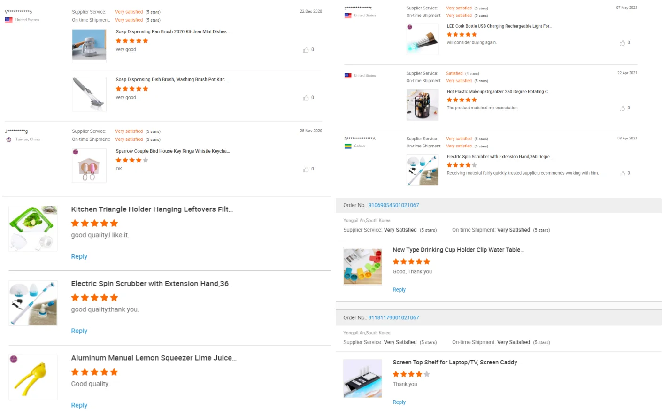Like the Sparrow Couple Bird House review

click(306, 169)
